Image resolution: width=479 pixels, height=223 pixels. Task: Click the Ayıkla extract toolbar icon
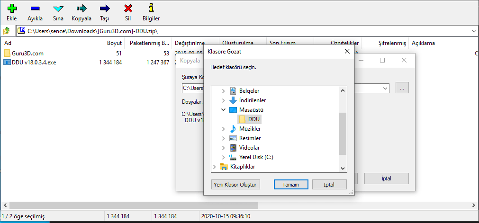pos(35,8)
